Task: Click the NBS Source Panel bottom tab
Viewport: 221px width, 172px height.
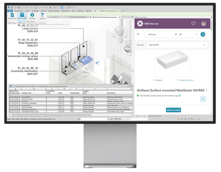Action: pos(141,116)
